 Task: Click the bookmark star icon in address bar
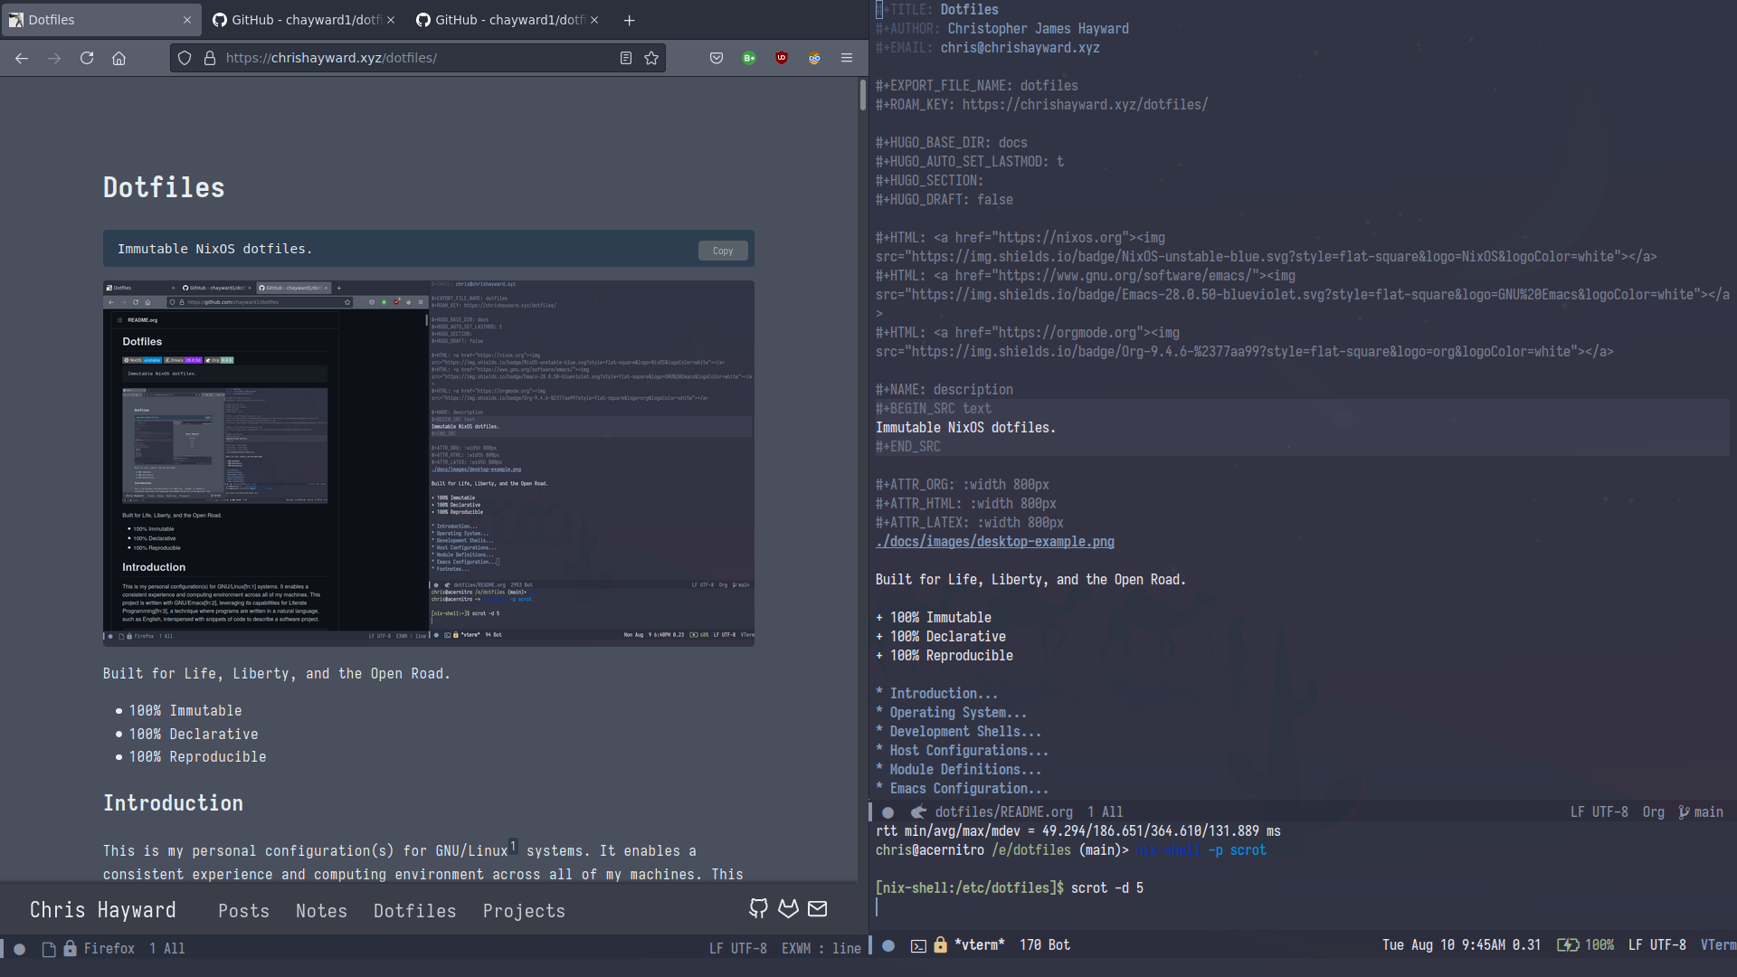point(651,59)
